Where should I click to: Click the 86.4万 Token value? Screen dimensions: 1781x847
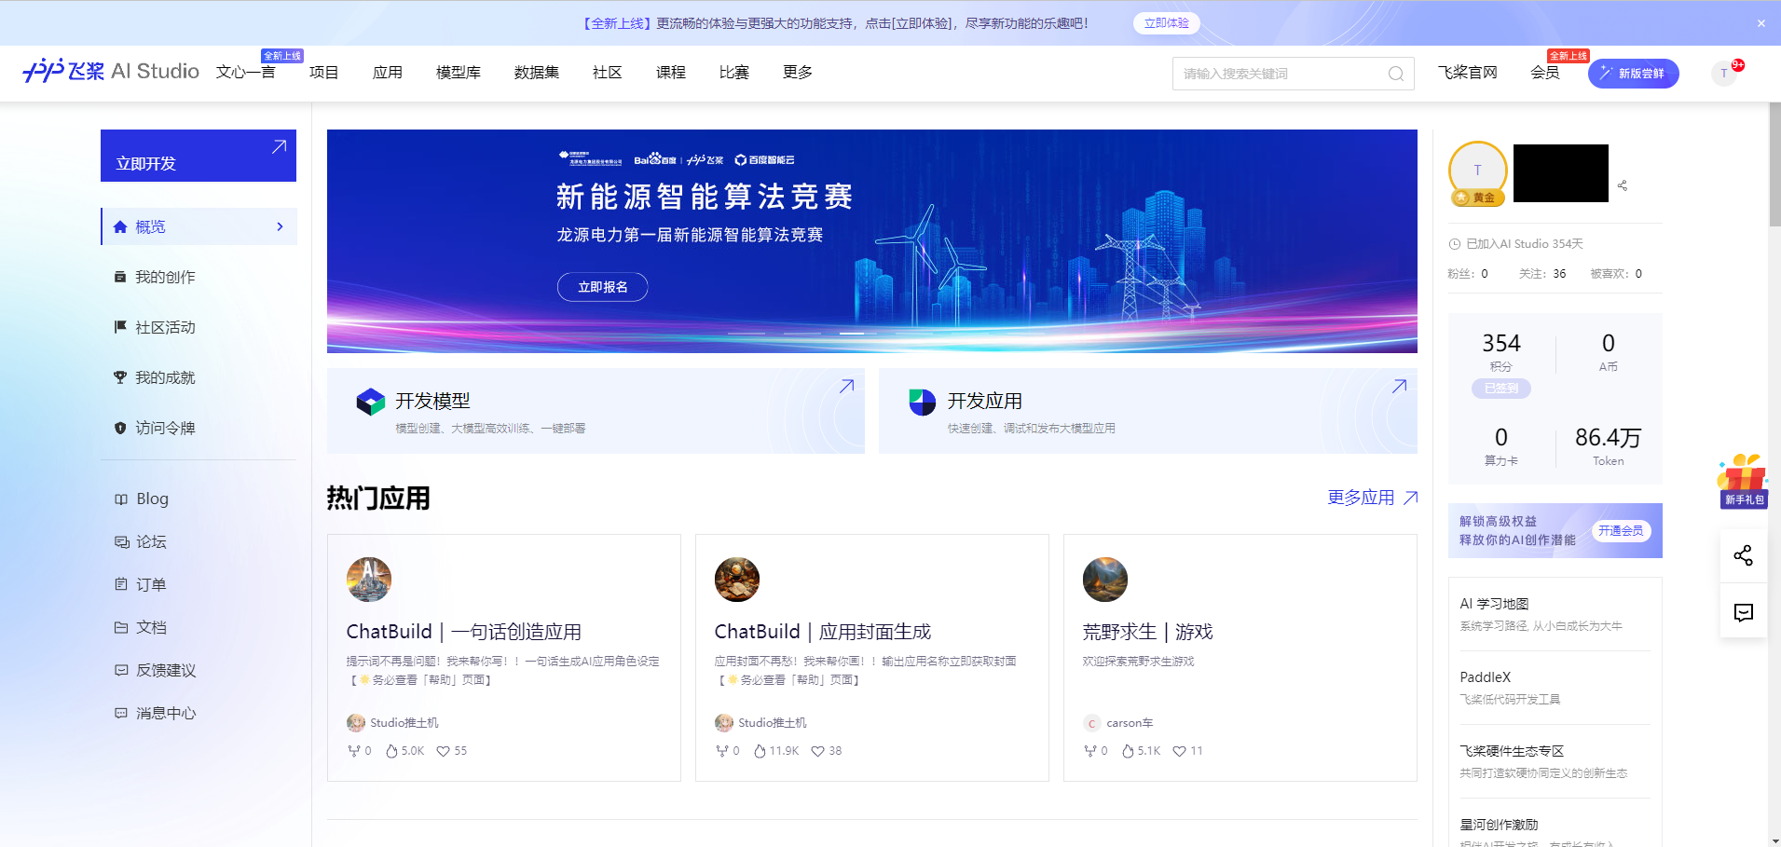tap(1608, 437)
